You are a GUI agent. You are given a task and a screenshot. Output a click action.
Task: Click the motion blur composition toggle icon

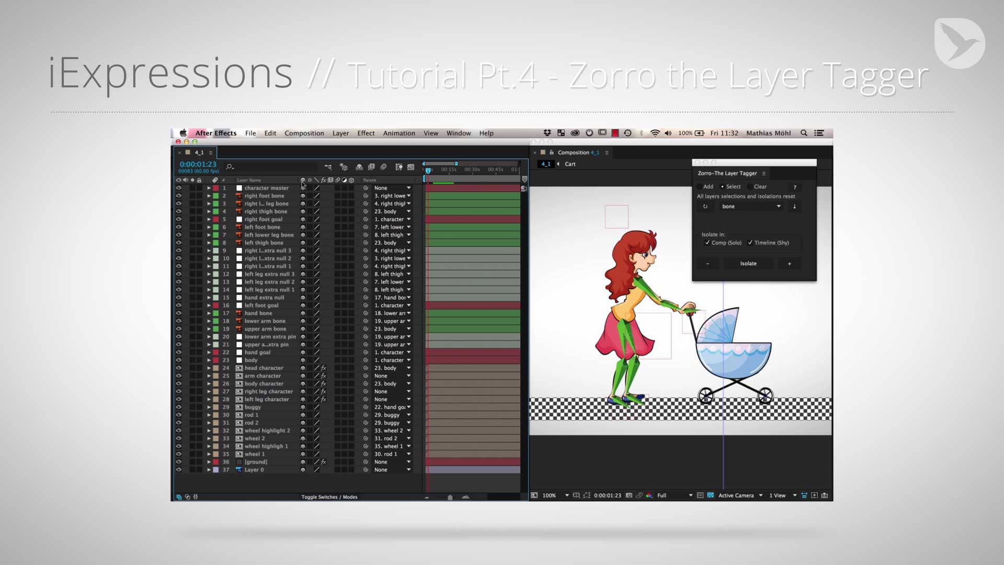click(384, 167)
